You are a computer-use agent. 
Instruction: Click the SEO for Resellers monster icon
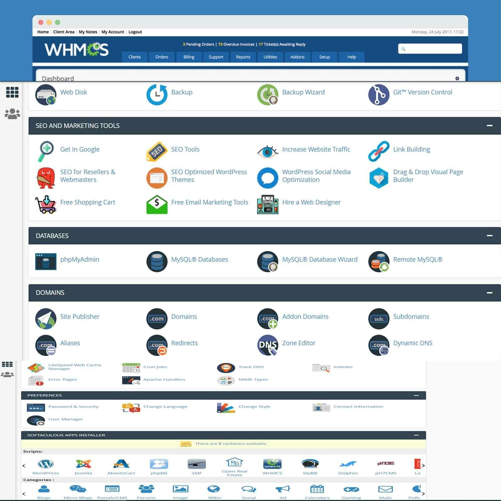(46, 178)
